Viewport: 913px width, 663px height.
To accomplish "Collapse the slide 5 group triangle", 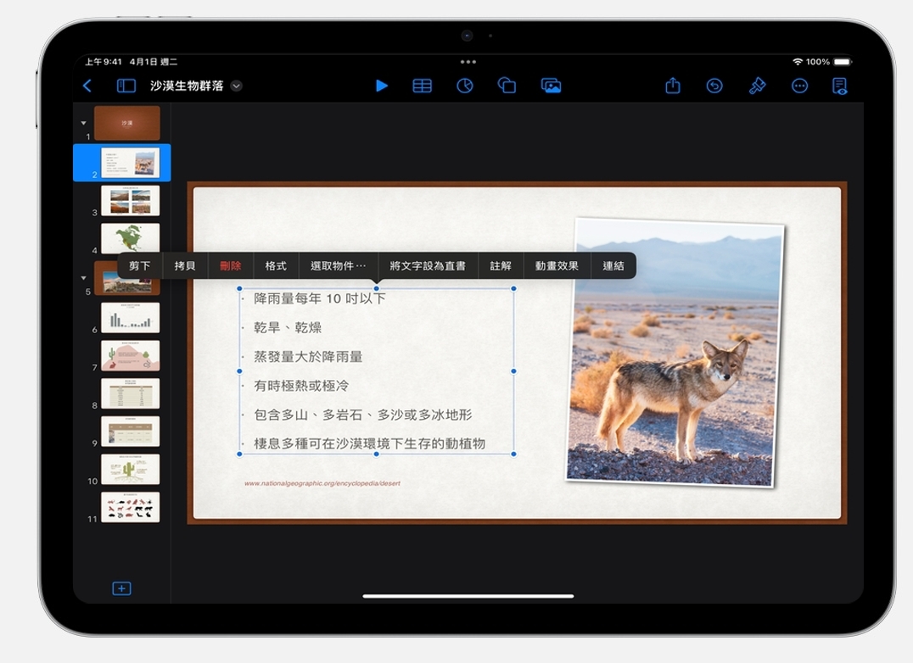I will coord(83,278).
